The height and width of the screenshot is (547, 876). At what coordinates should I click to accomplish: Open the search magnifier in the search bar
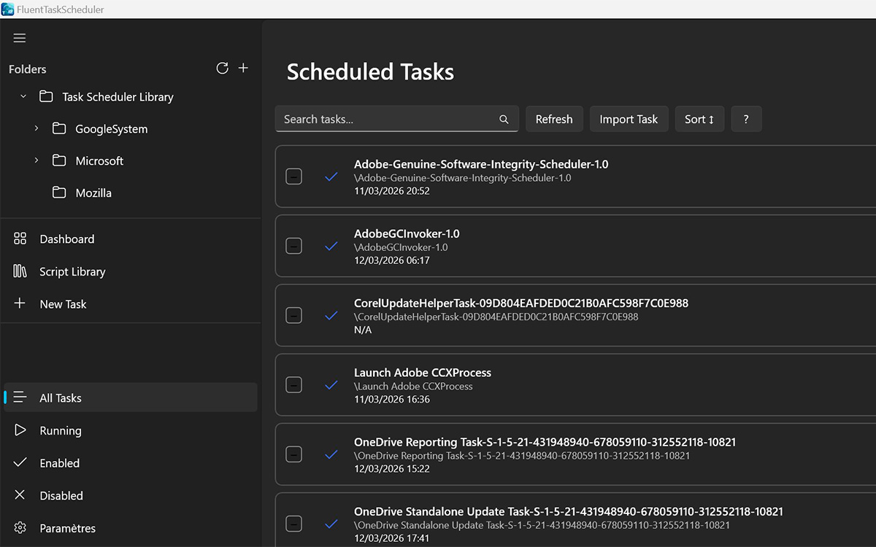(503, 119)
